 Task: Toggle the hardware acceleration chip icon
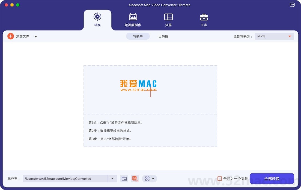click(x=135, y=179)
